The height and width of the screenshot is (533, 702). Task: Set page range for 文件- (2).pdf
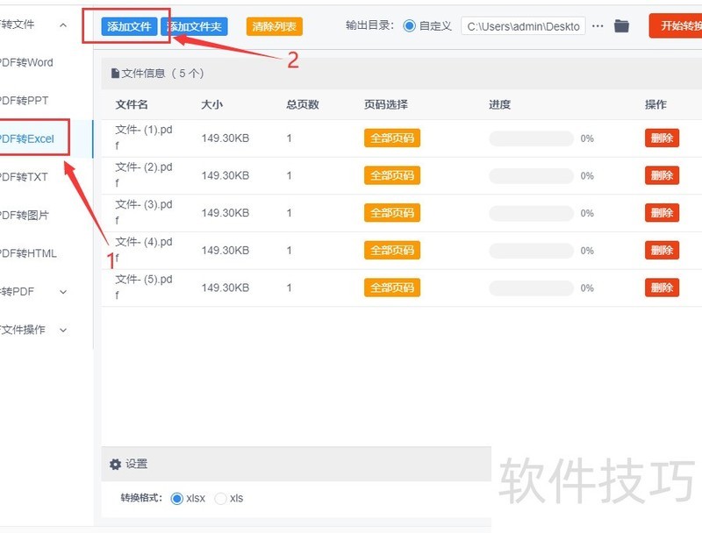pos(392,175)
